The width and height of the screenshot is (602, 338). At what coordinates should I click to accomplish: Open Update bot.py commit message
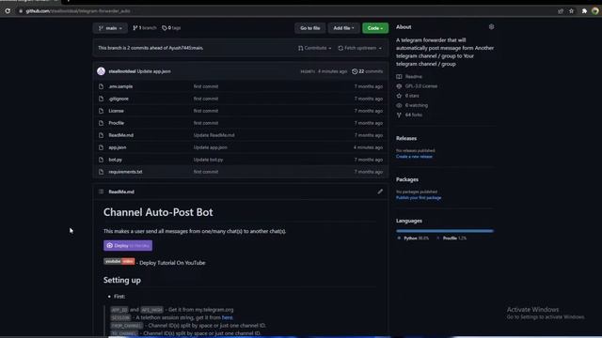pos(208,160)
